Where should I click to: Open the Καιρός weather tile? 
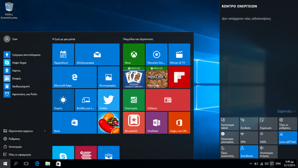[x=63, y=100]
